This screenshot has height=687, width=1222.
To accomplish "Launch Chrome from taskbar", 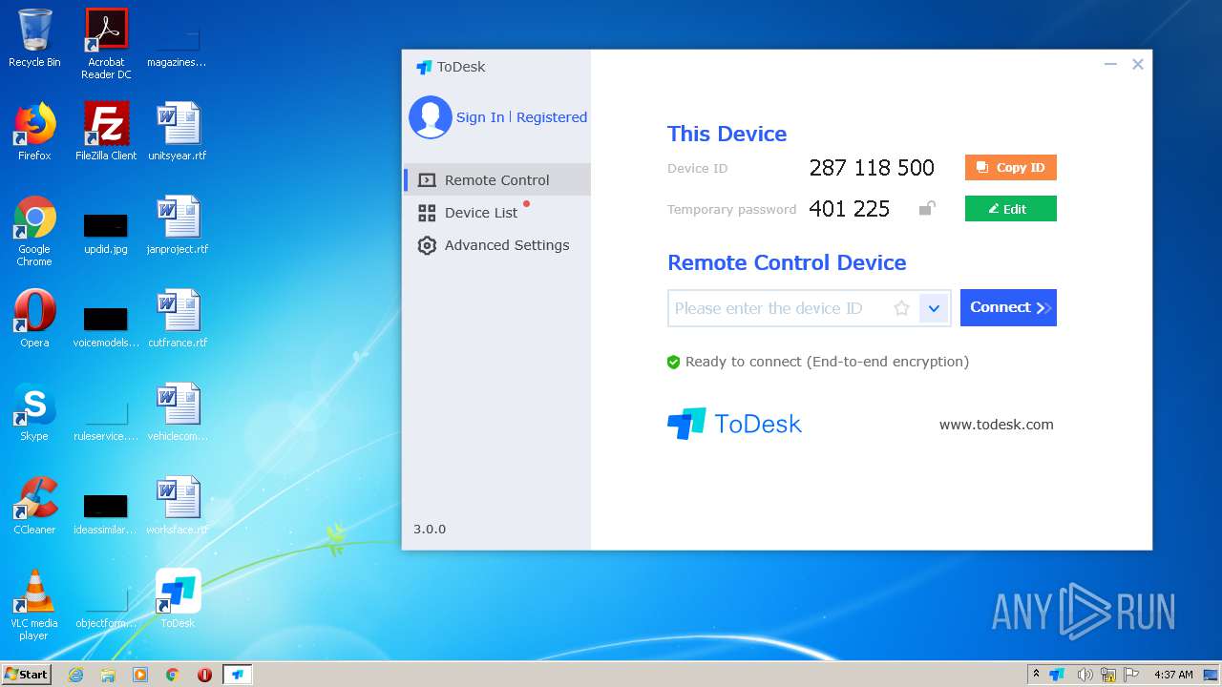I will click(x=173, y=675).
